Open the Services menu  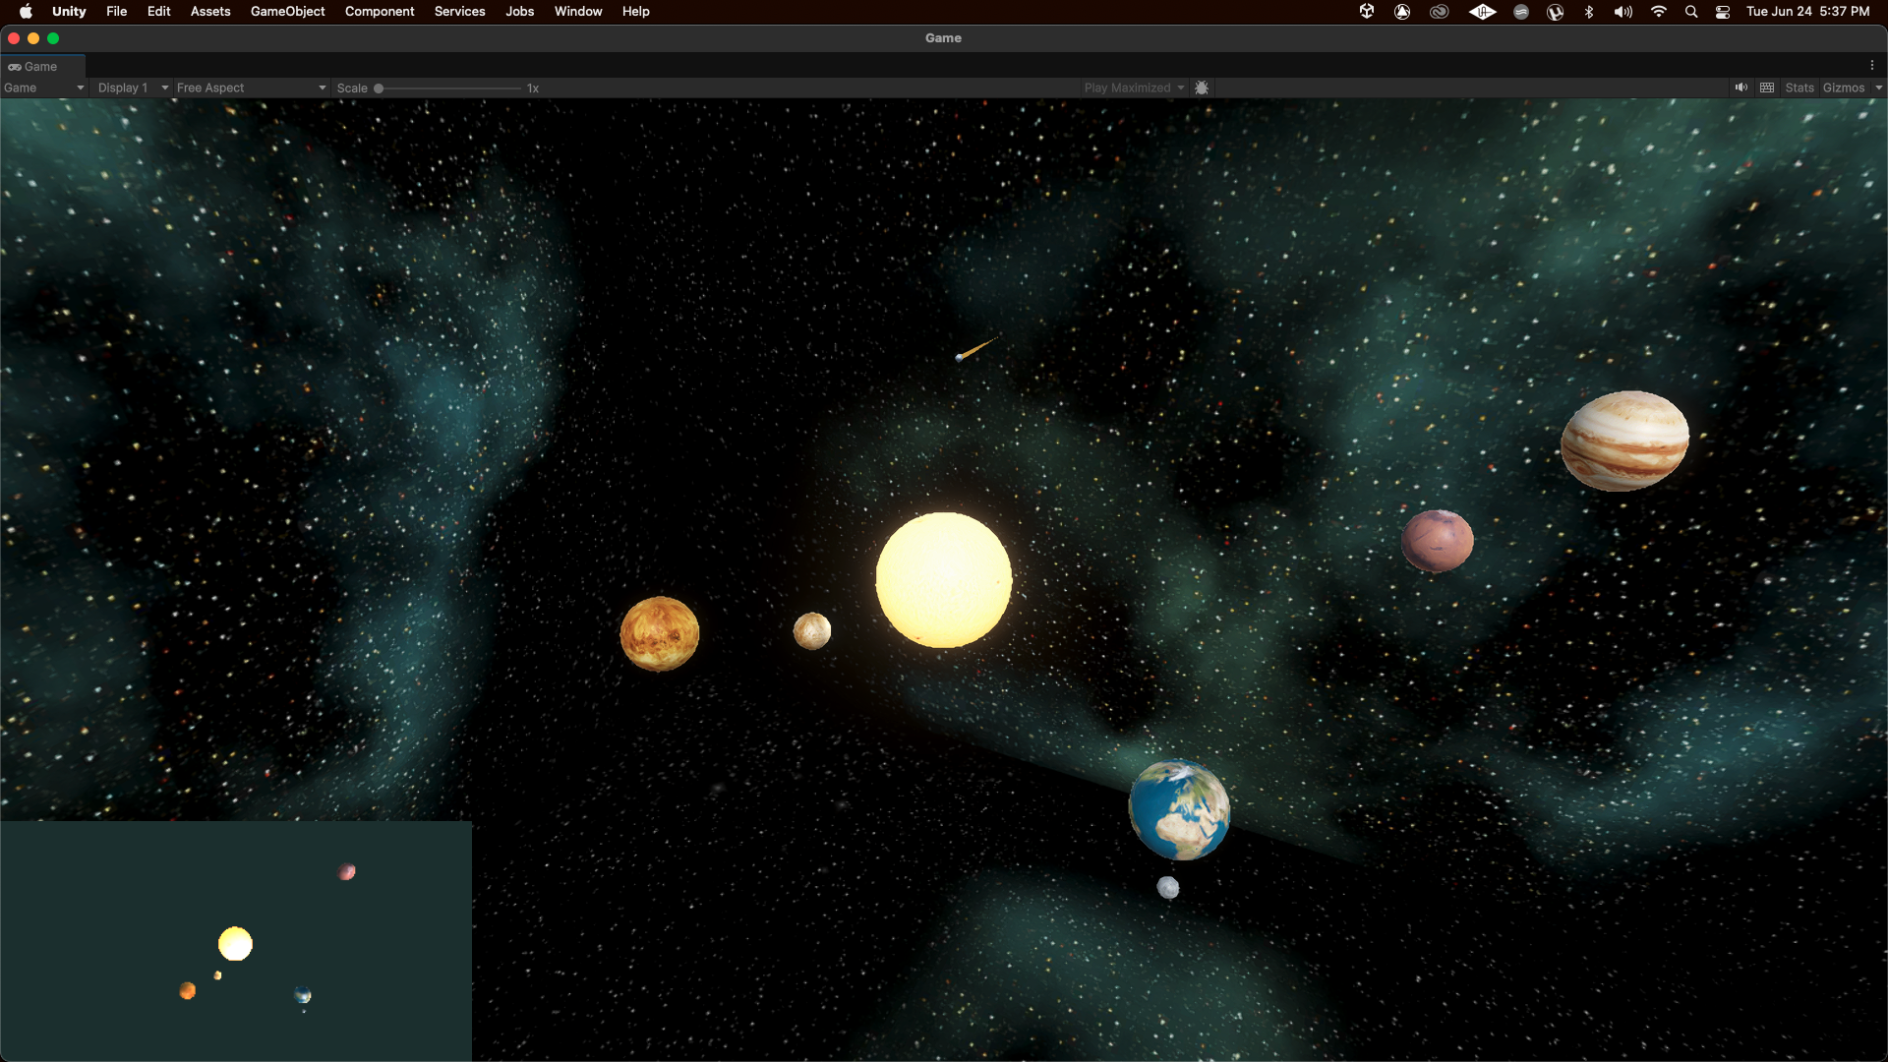click(460, 12)
